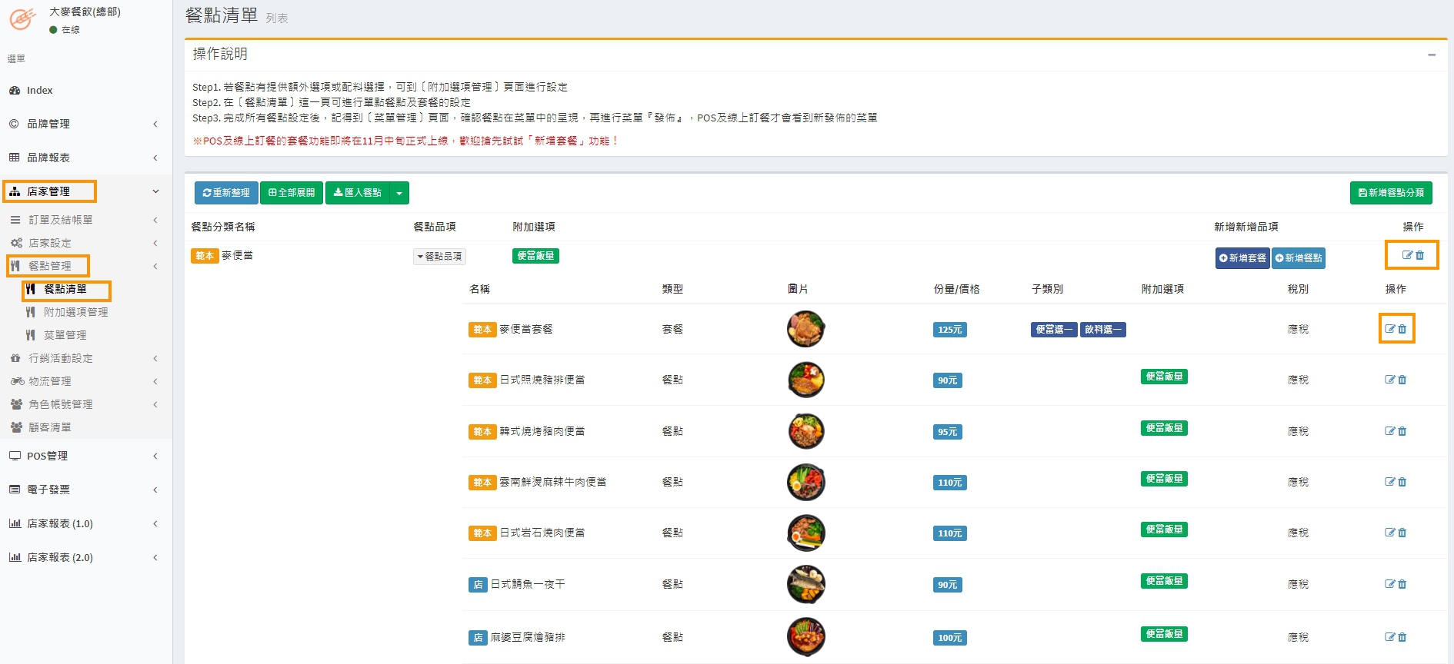Open 附加選項管理 in sidebar

pos(75,312)
